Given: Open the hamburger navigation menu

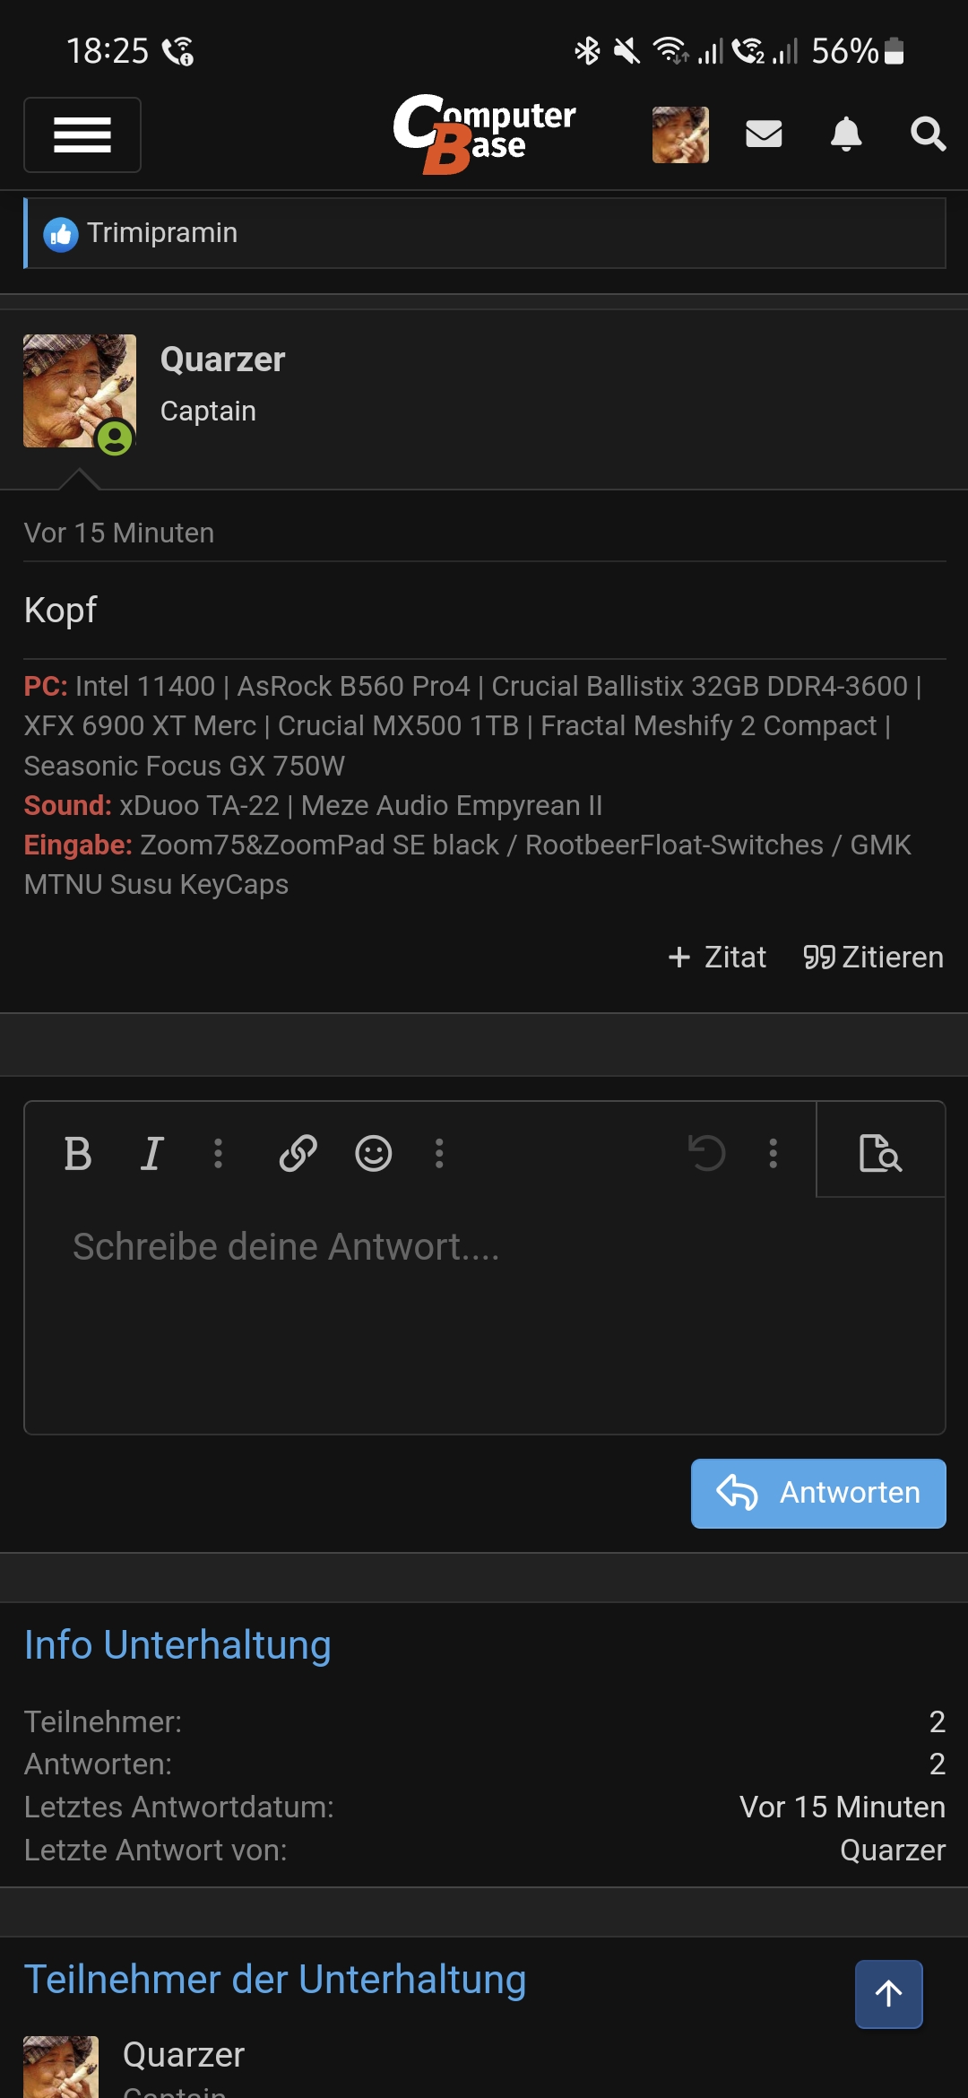Looking at the screenshot, I should tap(82, 134).
